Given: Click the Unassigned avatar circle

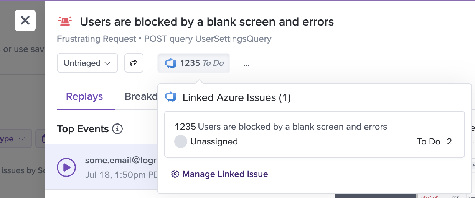Looking at the screenshot, I should [x=181, y=141].
